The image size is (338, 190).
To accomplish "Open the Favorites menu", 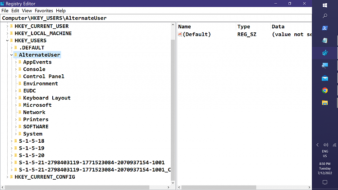I will coord(44,10).
